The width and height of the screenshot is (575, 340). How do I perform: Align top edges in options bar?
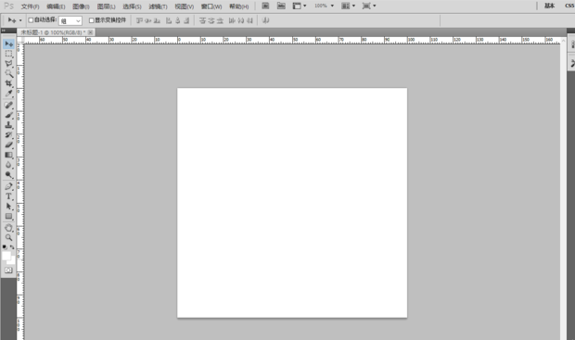tap(139, 20)
